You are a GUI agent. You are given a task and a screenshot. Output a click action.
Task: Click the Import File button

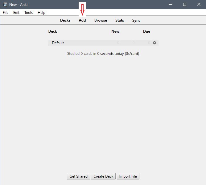pyautogui.click(x=128, y=176)
